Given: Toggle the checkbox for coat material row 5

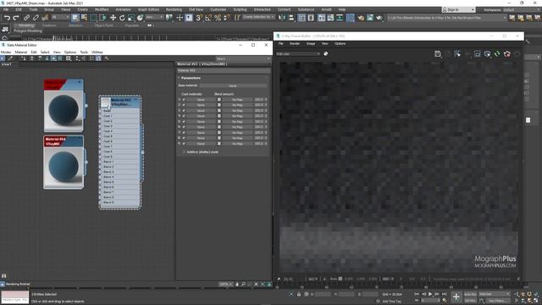Looking at the screenshot, I should pyautogui.click(x=184, y=122).
